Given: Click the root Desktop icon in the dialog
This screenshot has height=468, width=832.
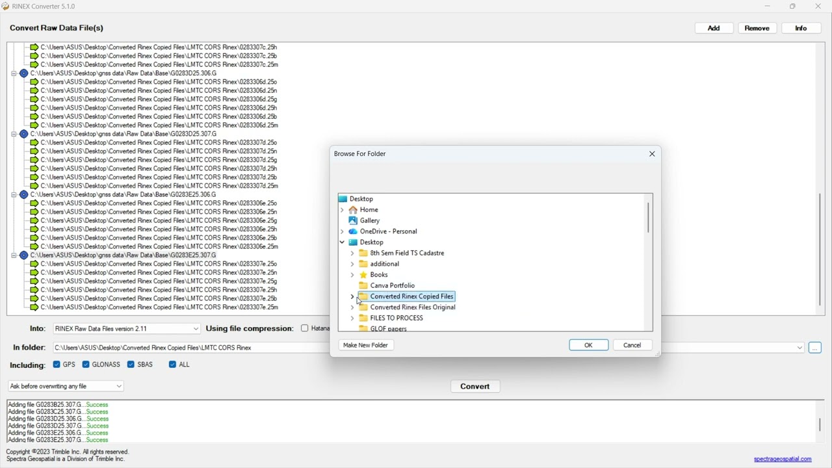Looking at the screenshot, I should (343, 199).
